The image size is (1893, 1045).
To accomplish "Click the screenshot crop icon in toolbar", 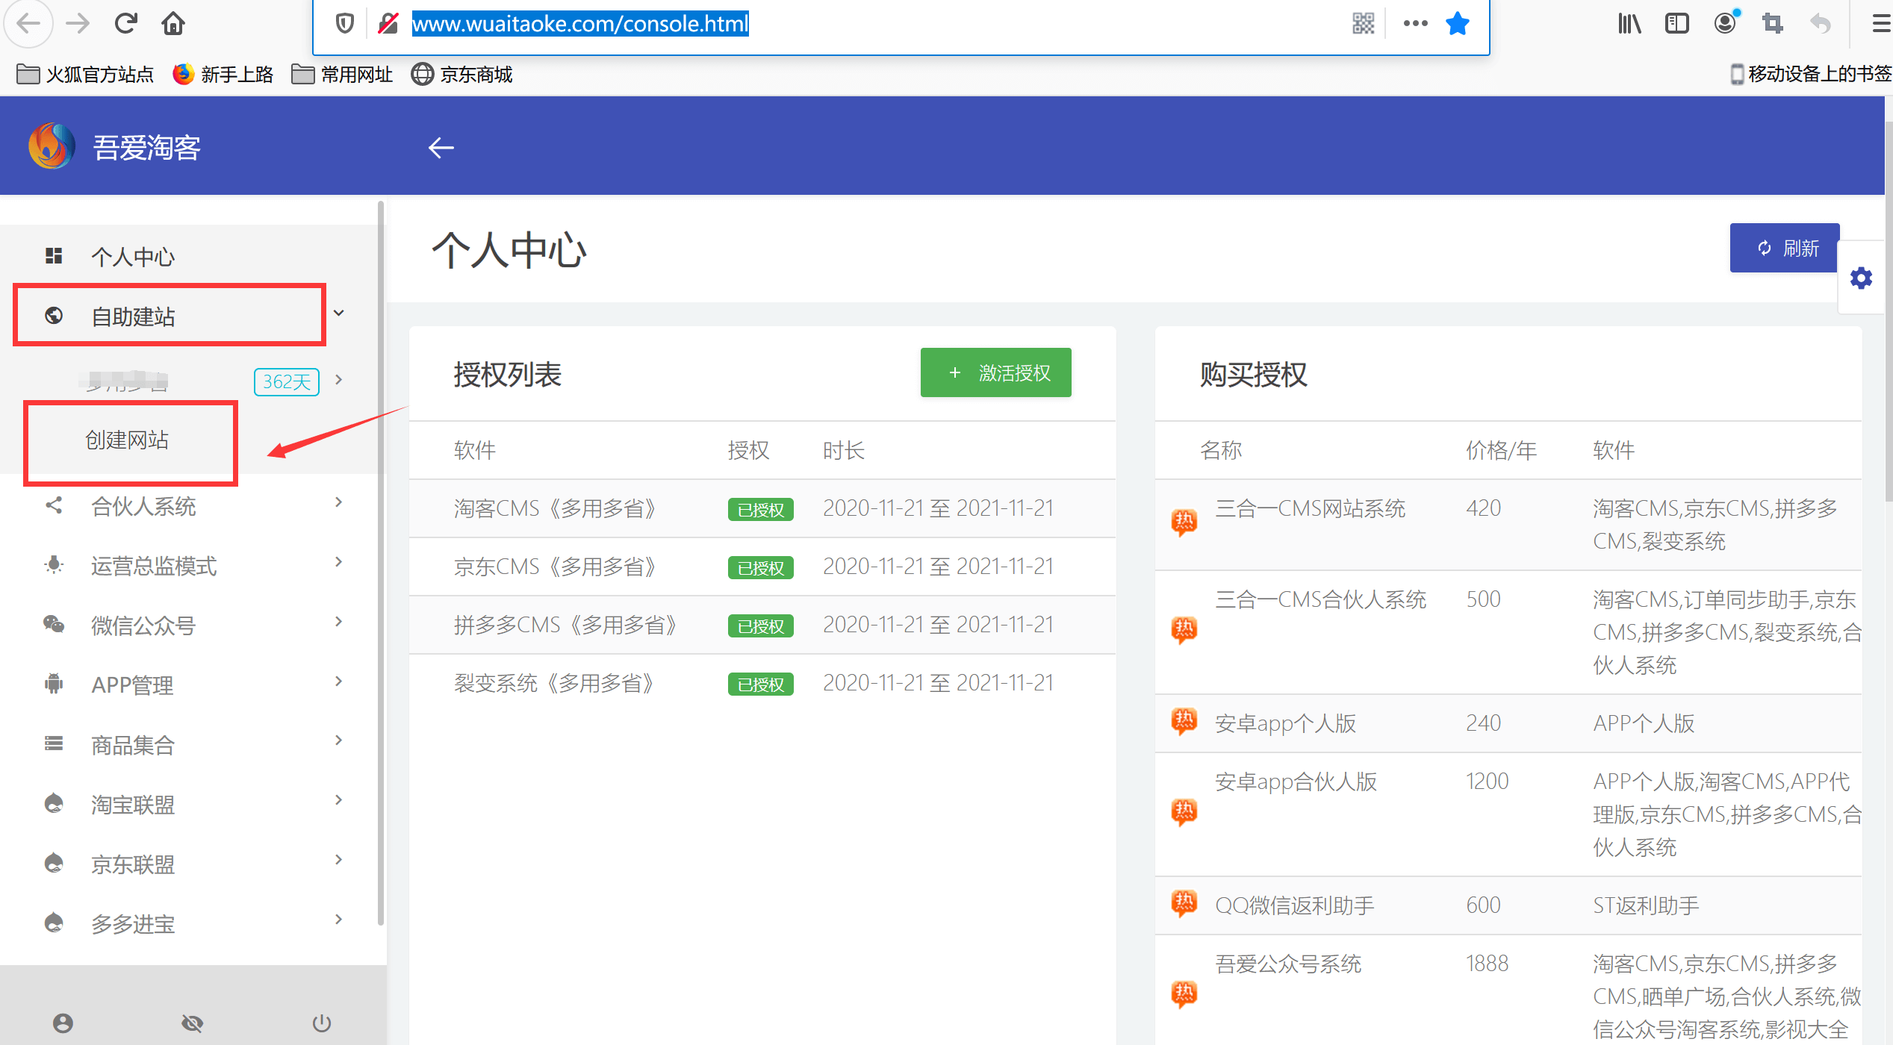I will tap(1772, 24).
